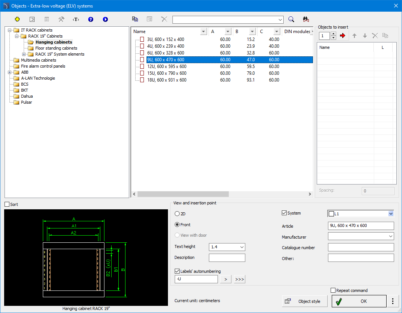This screenshot has width=402, height=313.
Task: Select the 2D view radio button
Action: pyautogui.click(x=177, y=213)
